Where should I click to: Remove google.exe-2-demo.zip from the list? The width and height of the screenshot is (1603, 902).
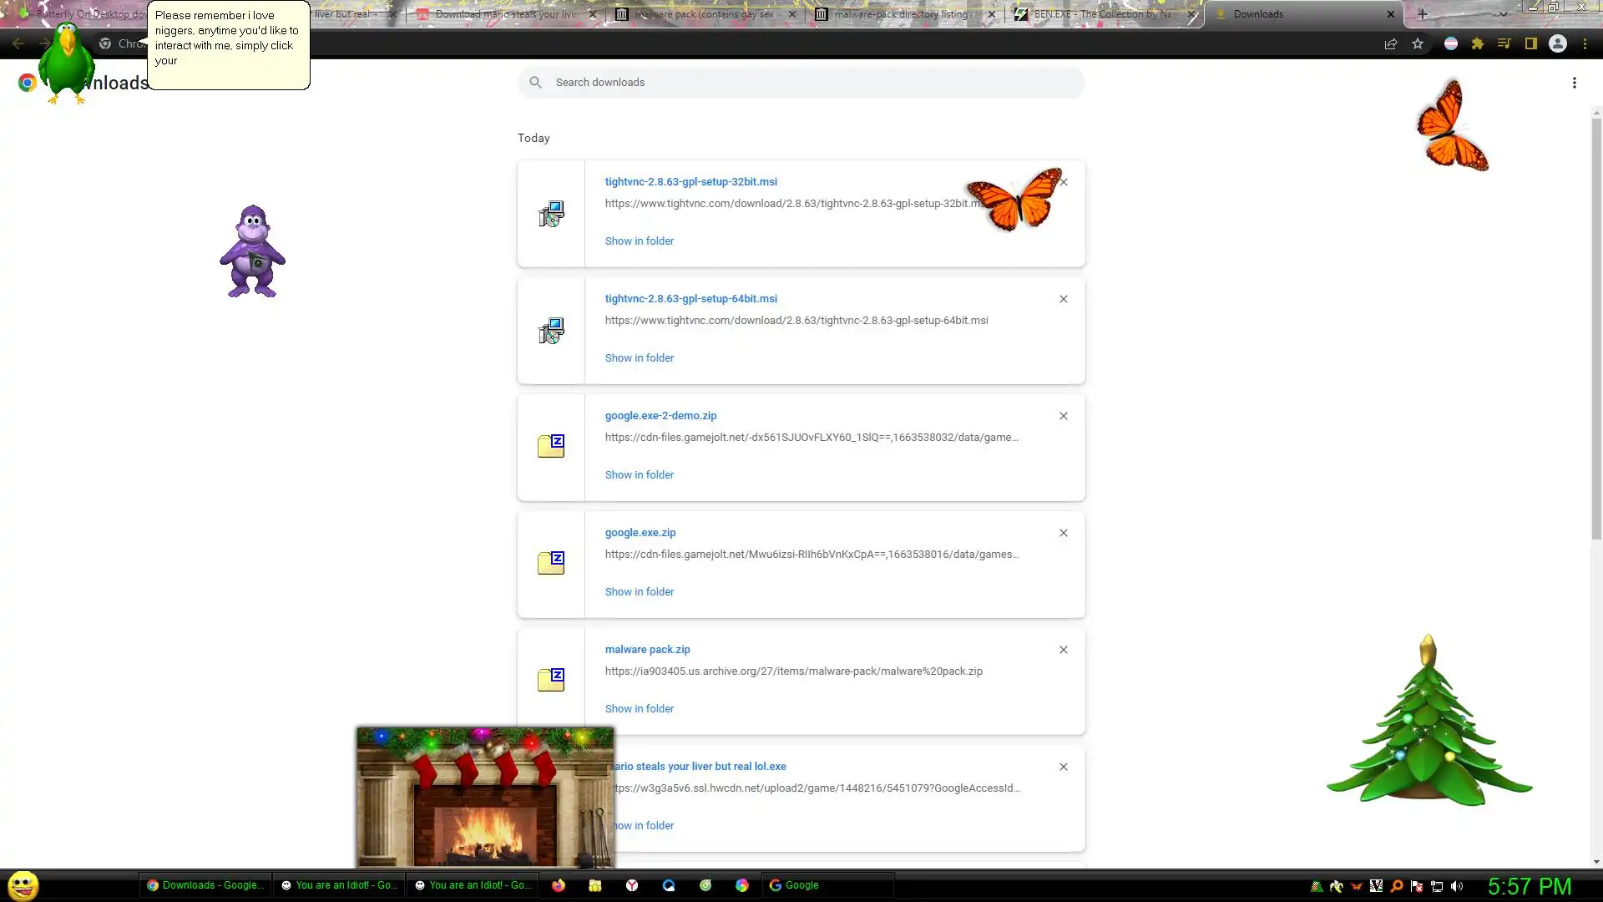1063,416
